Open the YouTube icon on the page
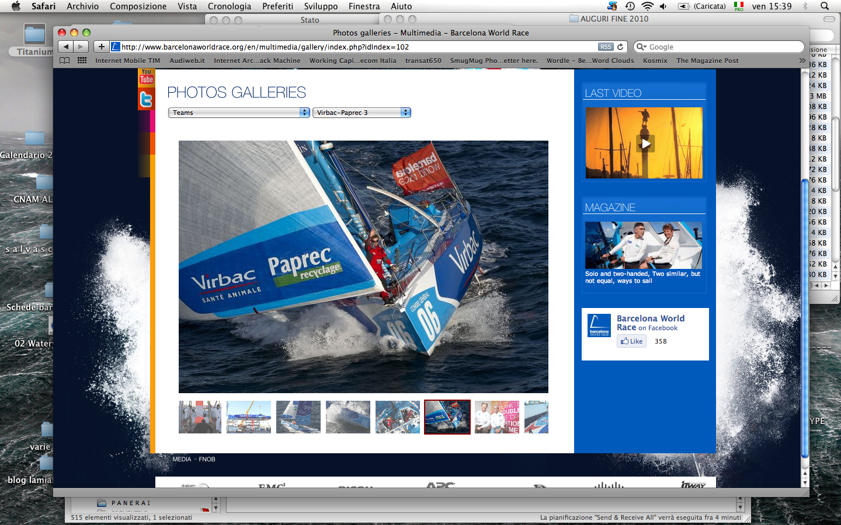Image resolution: width=841 pixels, height=525 pixels. pos(146,76)
